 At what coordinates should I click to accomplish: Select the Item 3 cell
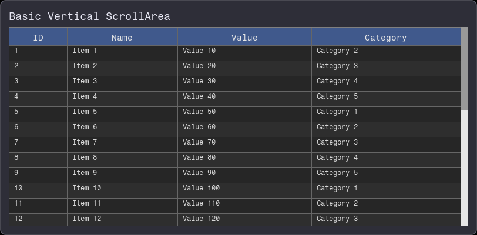tap(122, 82)
